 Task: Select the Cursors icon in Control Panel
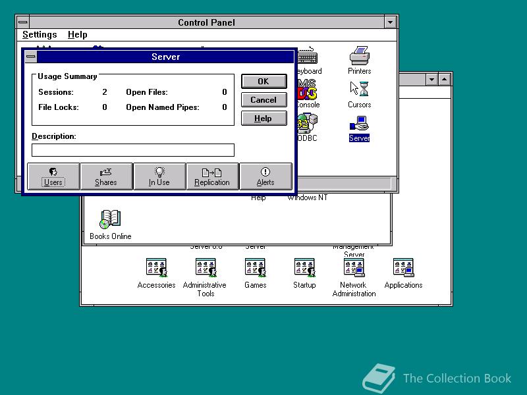click(359, 94)
